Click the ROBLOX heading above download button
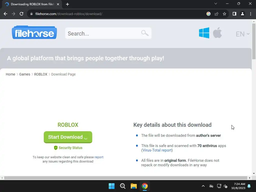The width and height of the screenshot is (256, 192). point(68,125)
